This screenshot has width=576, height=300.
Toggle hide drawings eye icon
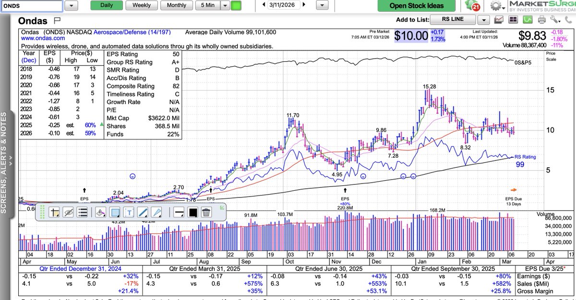(x=68, y=212)
